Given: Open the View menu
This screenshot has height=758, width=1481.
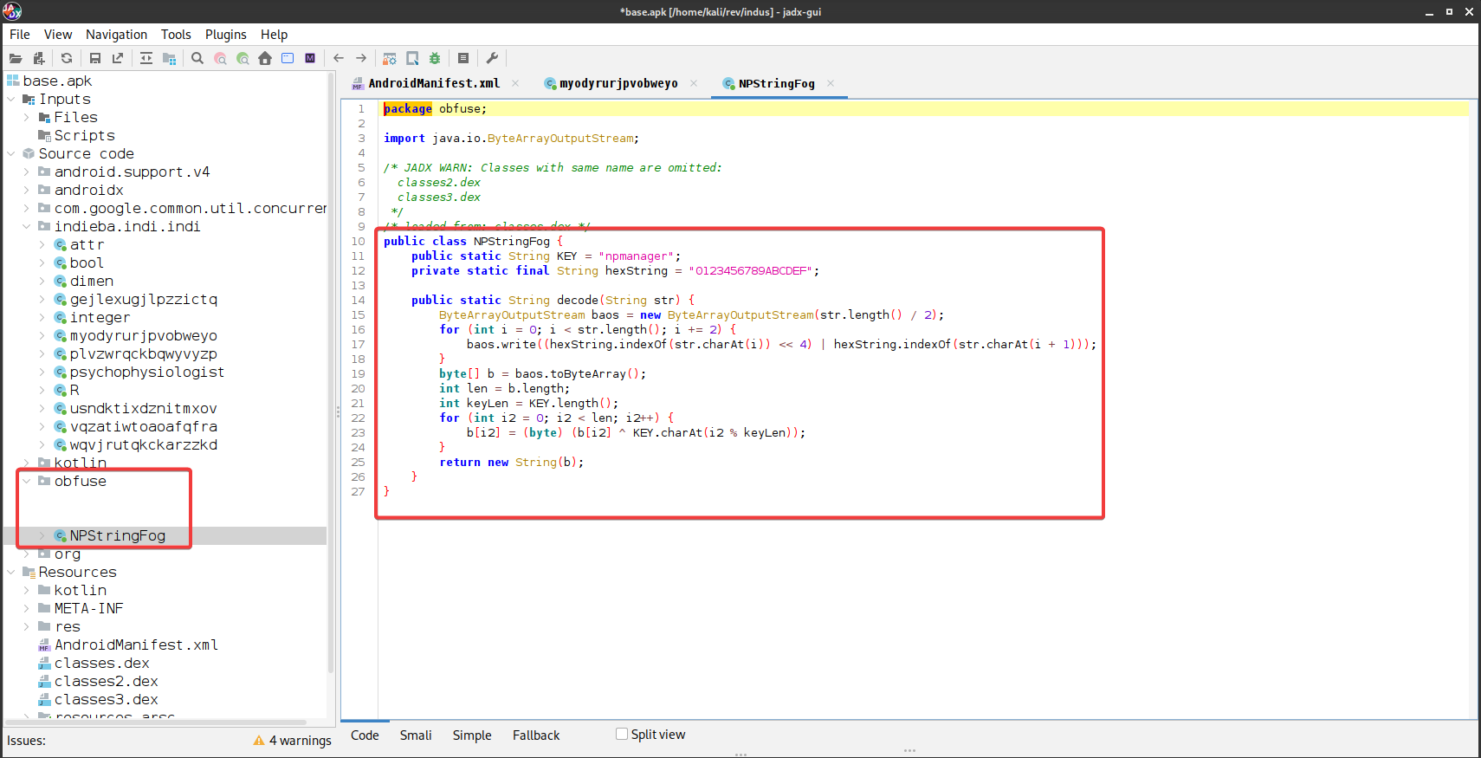Looking at the screenshot, I should click(x=58, y=35).
